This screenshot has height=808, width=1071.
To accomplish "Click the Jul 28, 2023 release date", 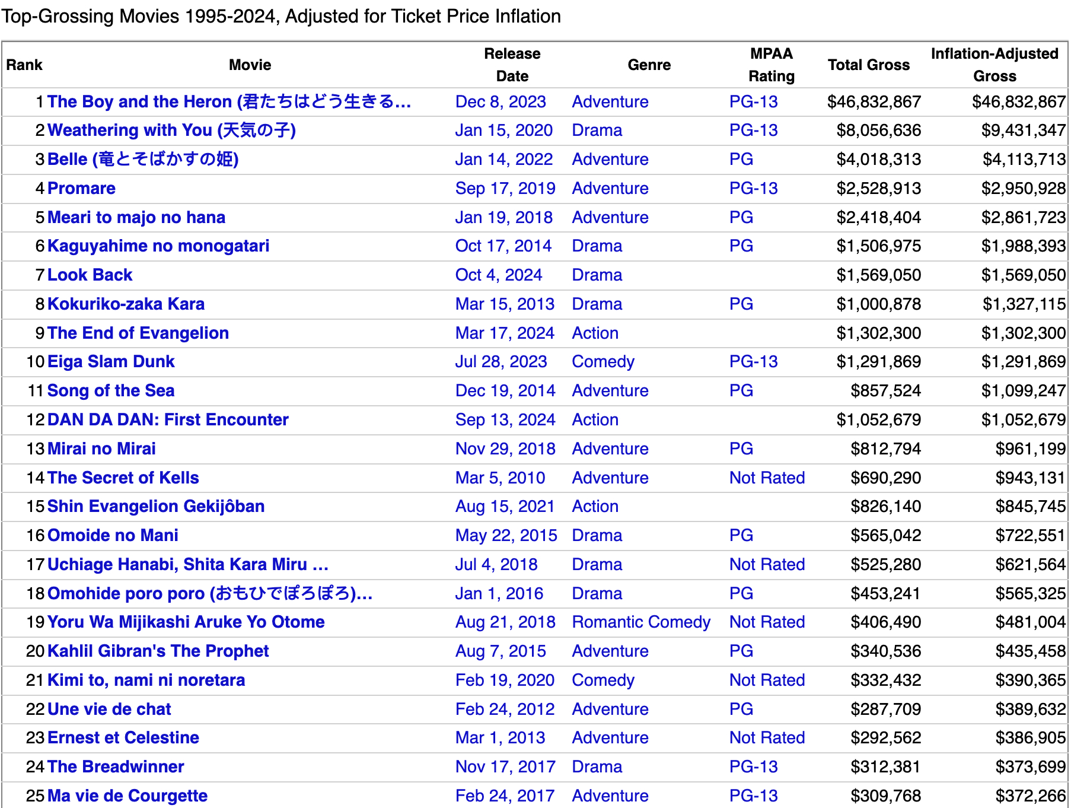I will (x=501, y=361).
